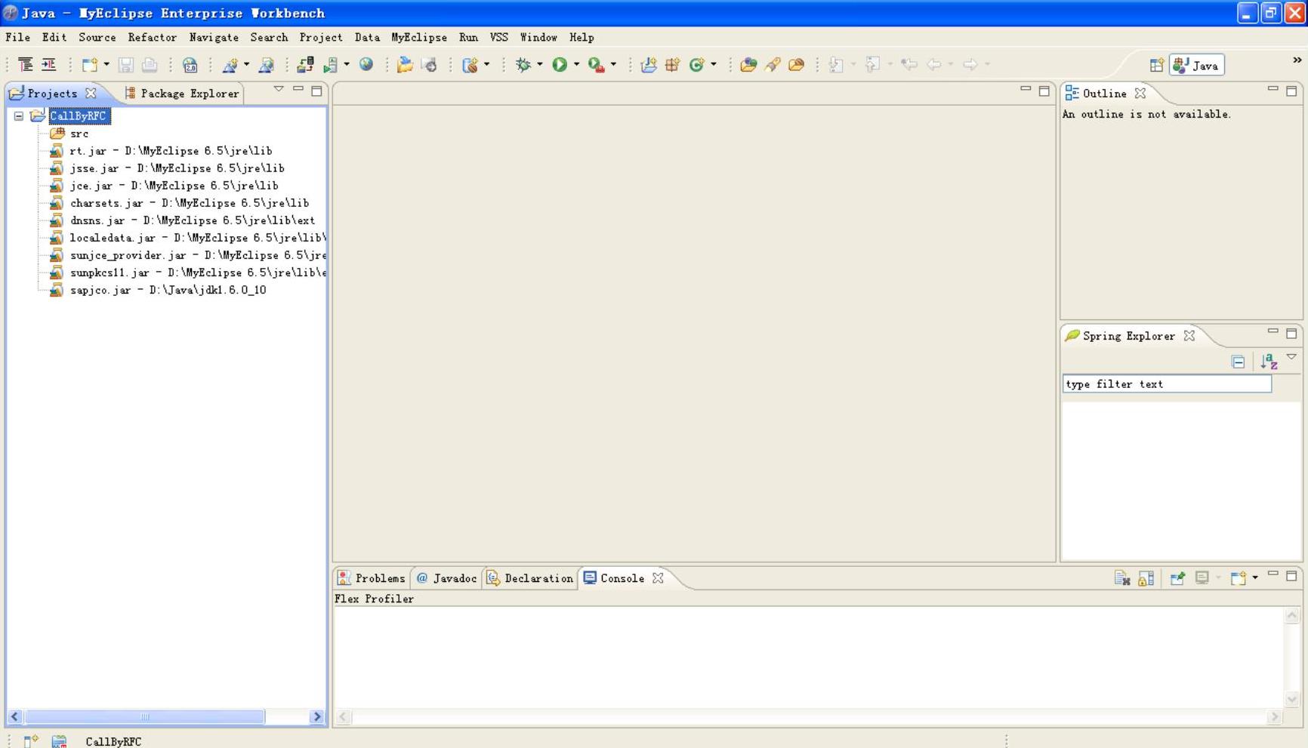
Task: Click the format/align lines icon in toolbar
Action: tap(26, 65)
